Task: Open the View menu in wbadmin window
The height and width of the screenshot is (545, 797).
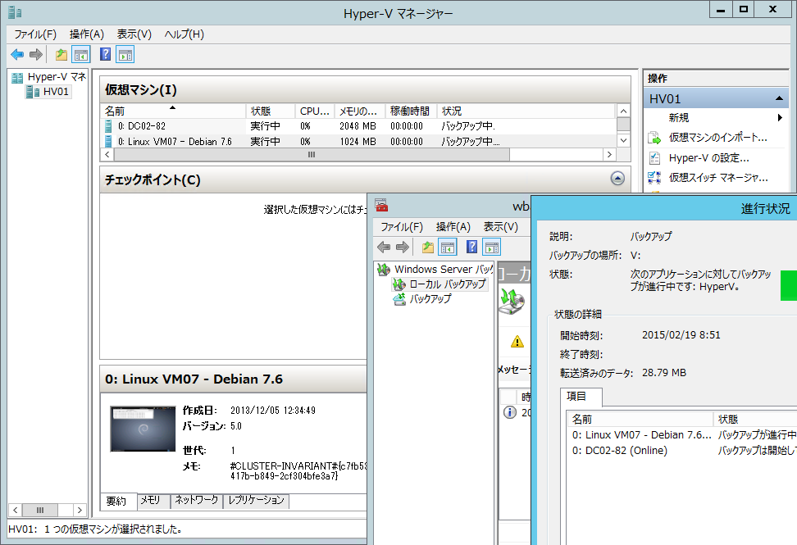Action: (x=501, y=226)
